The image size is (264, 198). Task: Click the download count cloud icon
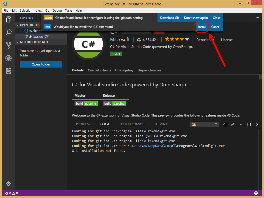pos(139,40)
